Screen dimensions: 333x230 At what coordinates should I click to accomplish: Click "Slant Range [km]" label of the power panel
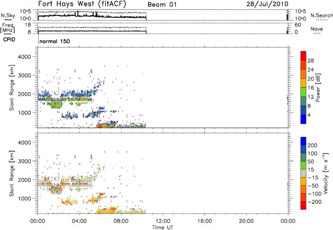(12, 88)
